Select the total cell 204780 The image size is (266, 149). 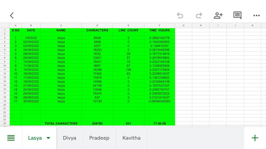[97, 123]
